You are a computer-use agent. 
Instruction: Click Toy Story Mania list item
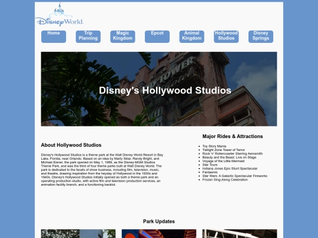(214, 146)
